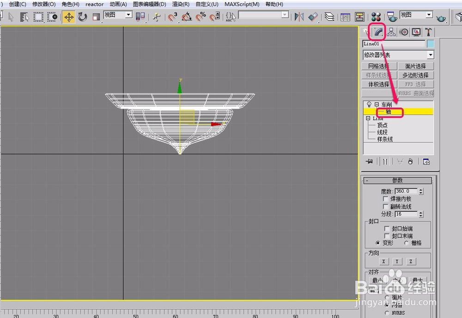Viewport: 462px width, 318px height.
Task: Open the Material Editor spheres icon
Action: 376,17
